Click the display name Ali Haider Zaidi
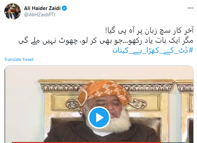The width and height of the screenshot is (197, 143). [x=42, y=8]
